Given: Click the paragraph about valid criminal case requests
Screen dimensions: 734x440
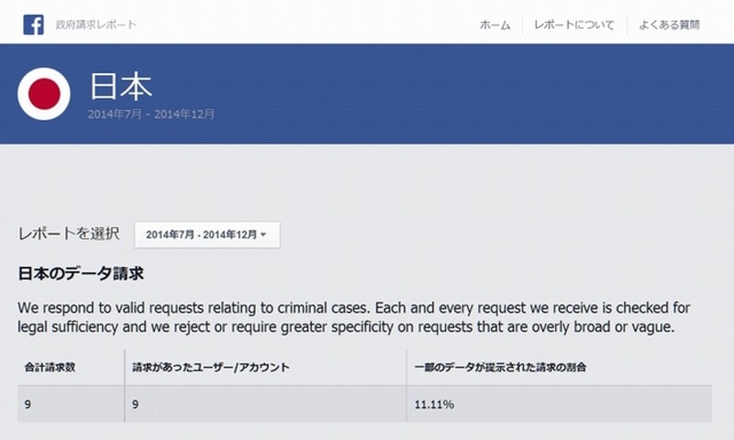Looking at the screenshot, I should 353,316.
